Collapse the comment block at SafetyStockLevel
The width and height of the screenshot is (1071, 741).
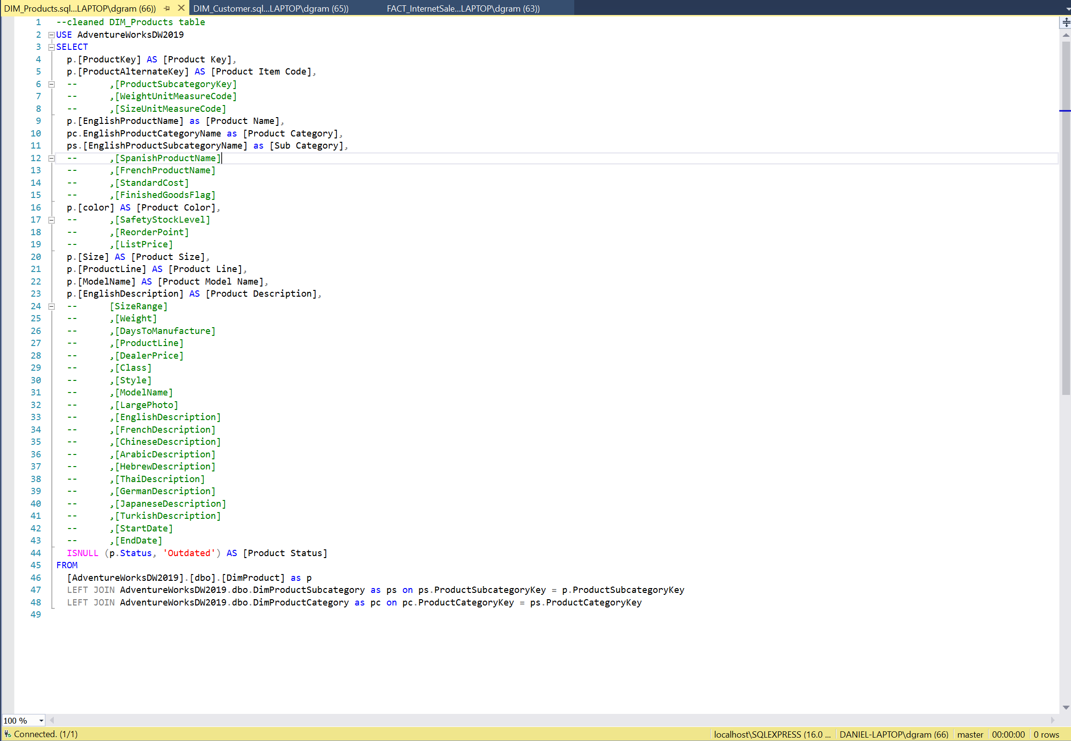[x=51, y=220]
